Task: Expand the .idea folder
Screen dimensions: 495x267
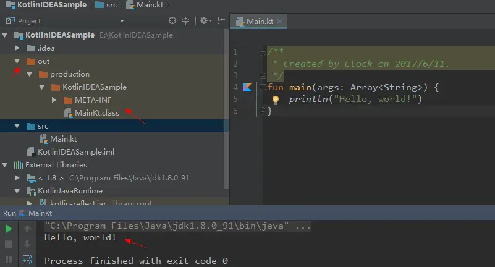Action: pyautogui.click(x=17, y=48)
